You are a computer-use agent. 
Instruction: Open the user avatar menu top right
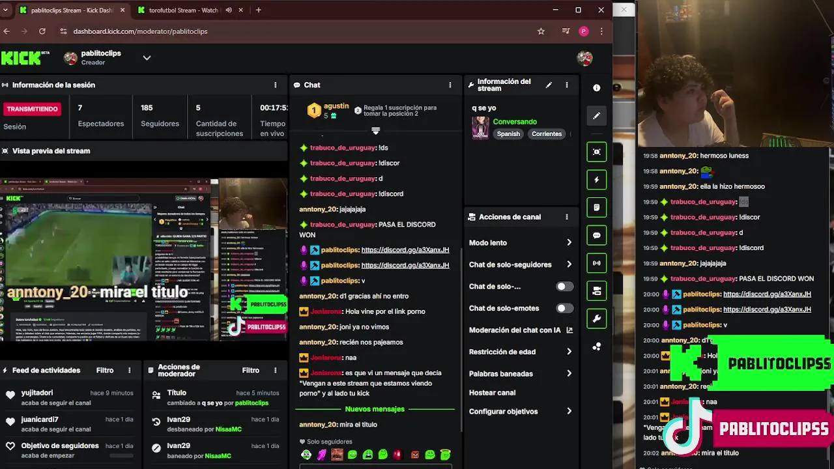coord(584,58)
